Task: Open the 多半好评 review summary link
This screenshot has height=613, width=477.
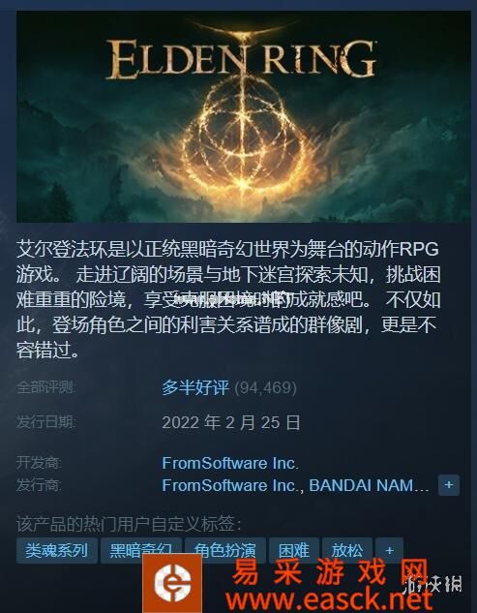Action: (195, 387)
